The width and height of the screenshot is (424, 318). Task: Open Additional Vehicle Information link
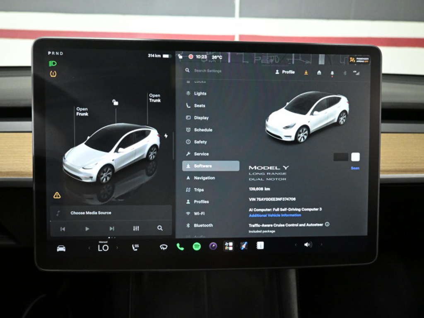pyautogui.click(x=275, y=215)
